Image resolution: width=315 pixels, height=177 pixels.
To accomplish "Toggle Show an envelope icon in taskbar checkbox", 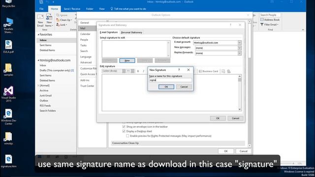I will [124, 127].
